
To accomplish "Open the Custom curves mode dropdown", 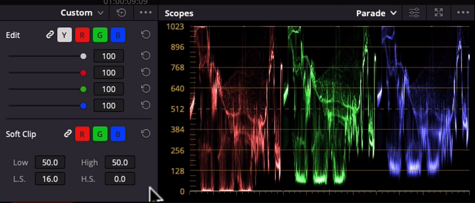I will pos(82,13).
